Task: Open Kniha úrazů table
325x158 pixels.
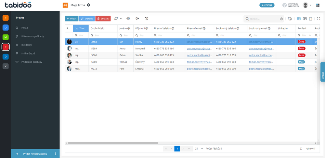Action: pyautogui.click(x=28, y=54)
